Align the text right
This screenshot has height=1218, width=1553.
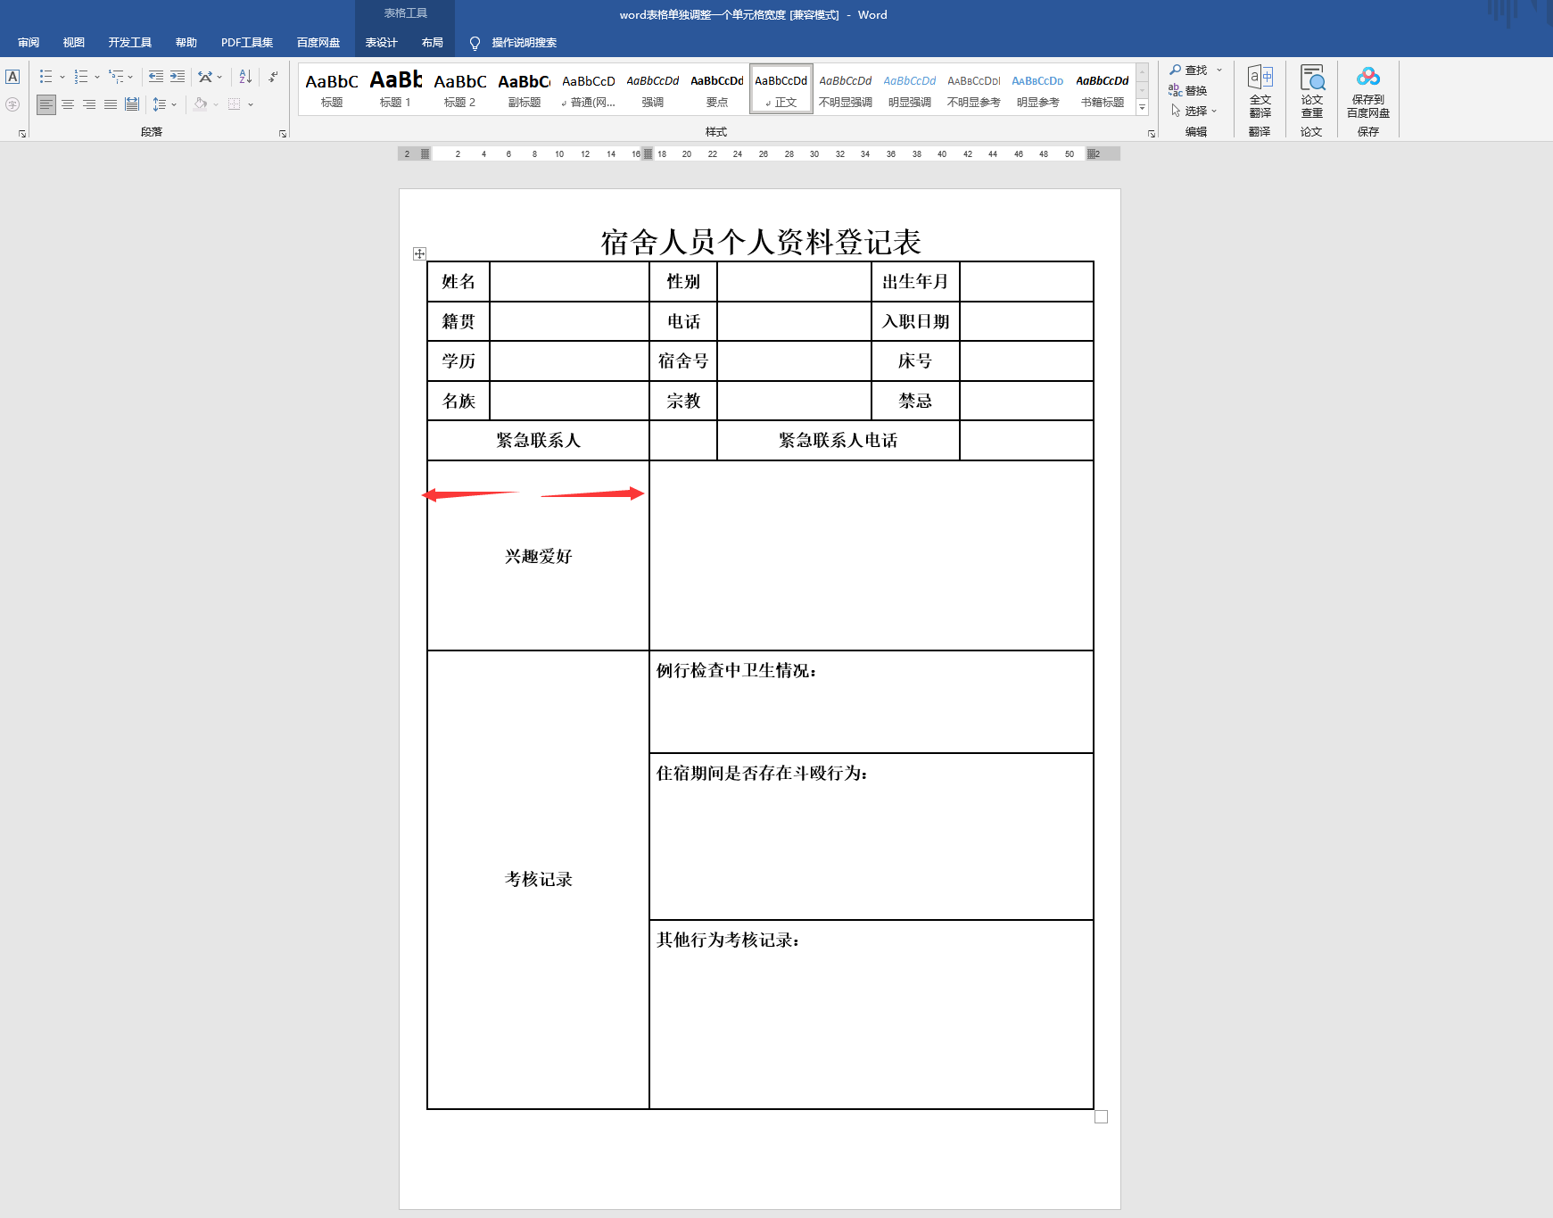point(89,104)
